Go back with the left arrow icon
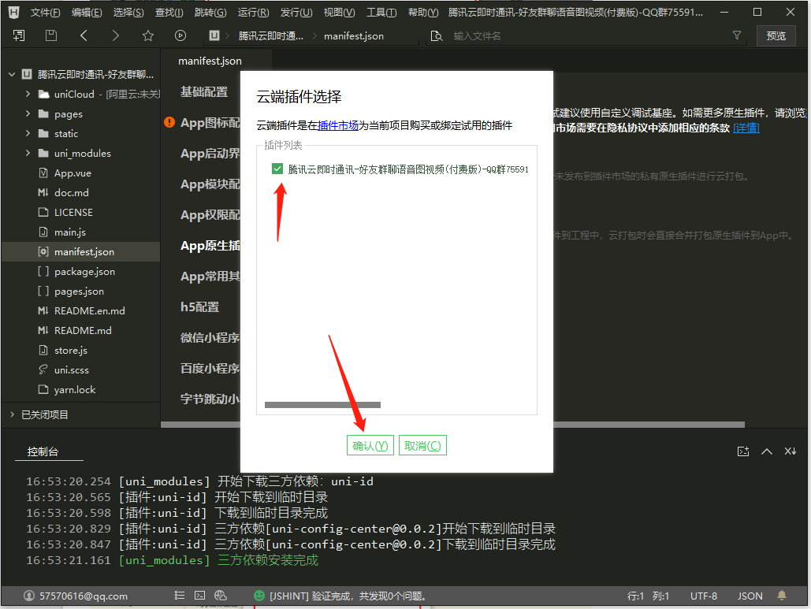 tap(84, 35)
